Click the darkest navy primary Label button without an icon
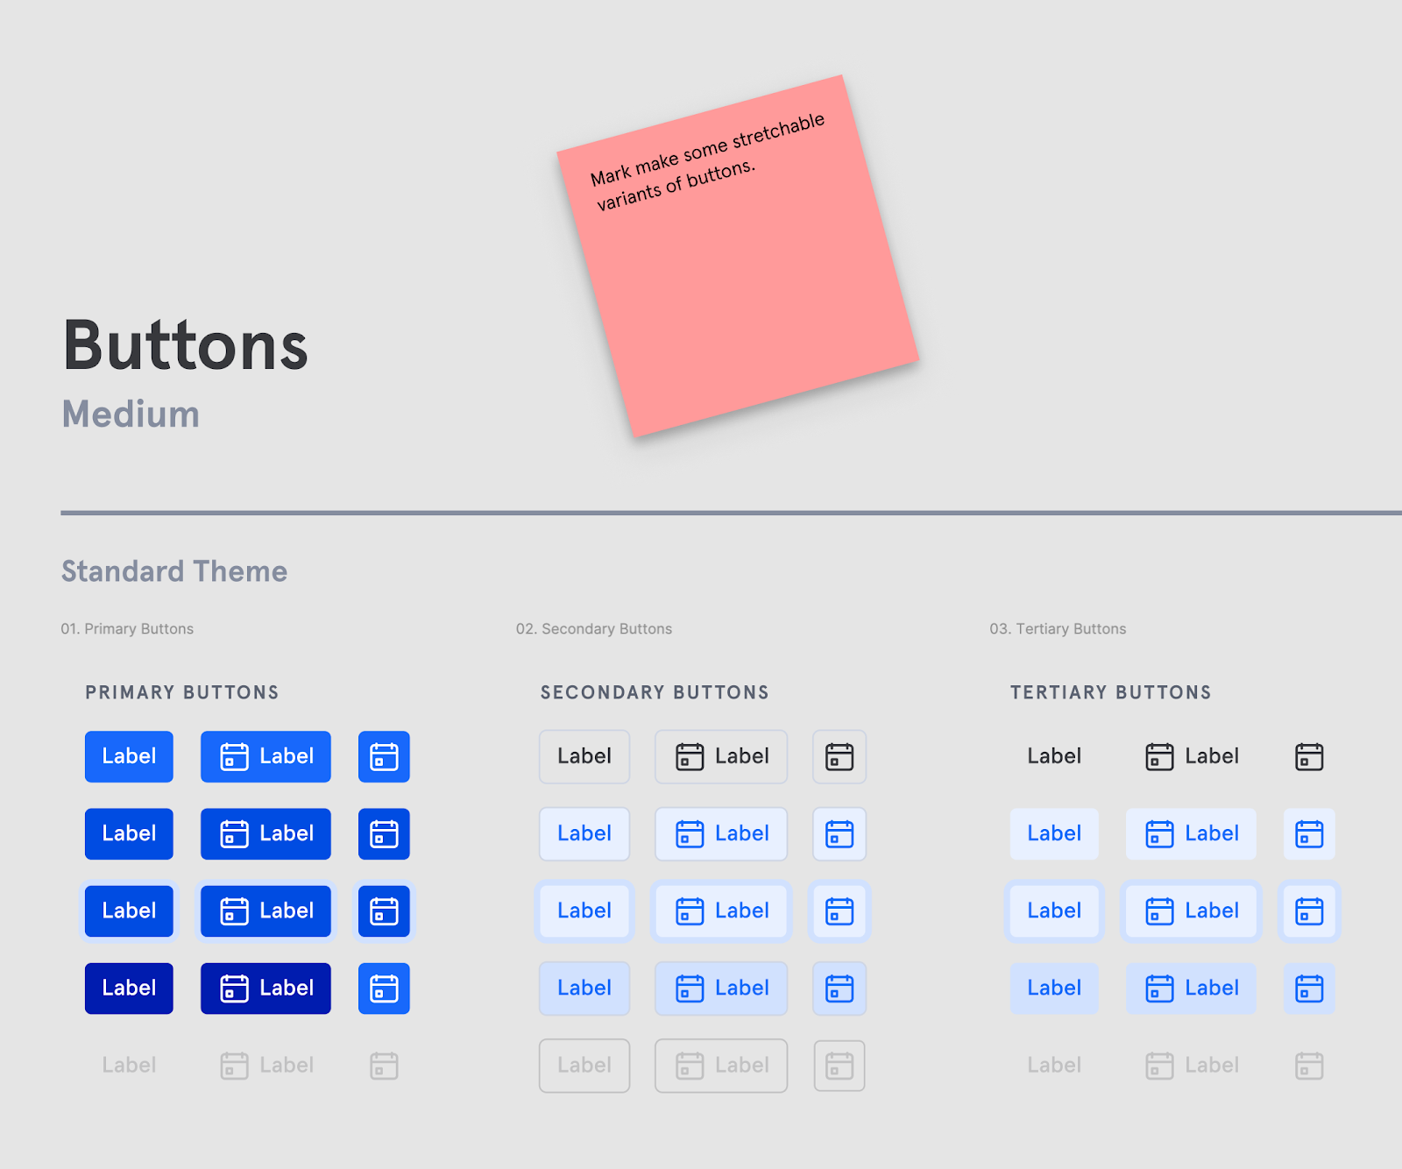The image size is (1402, 1169). 129,988
